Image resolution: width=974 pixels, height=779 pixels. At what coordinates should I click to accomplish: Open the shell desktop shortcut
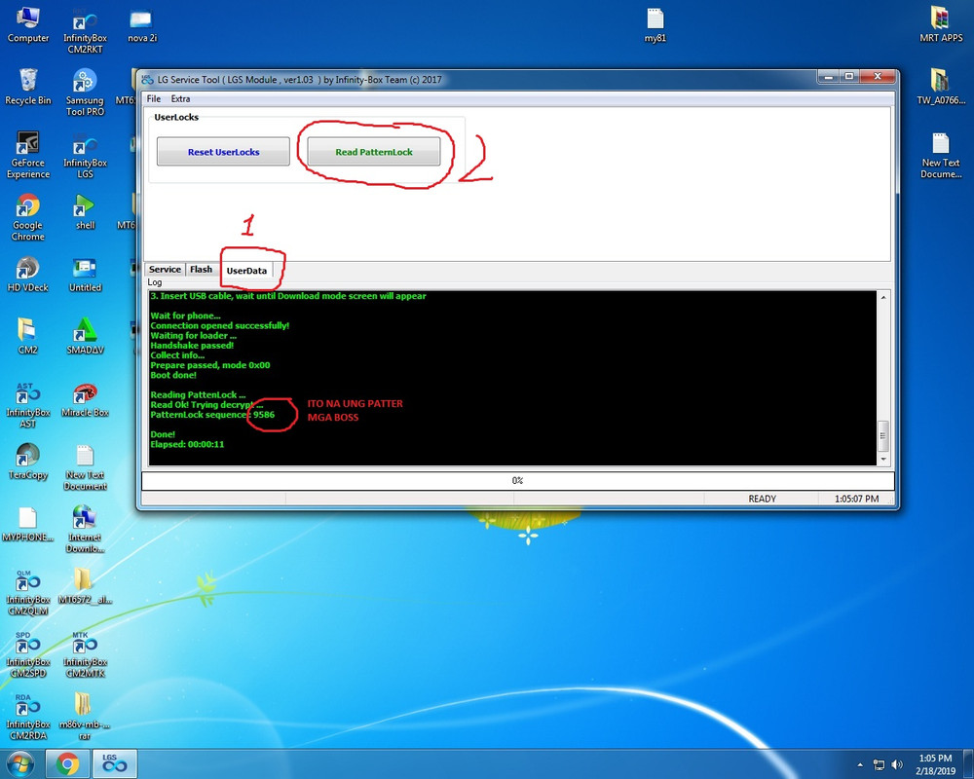(85, 212)
